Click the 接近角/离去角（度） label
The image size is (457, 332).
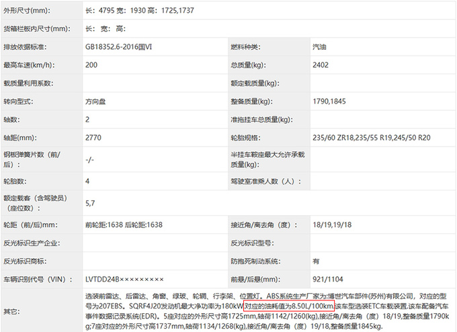(263, 224)
